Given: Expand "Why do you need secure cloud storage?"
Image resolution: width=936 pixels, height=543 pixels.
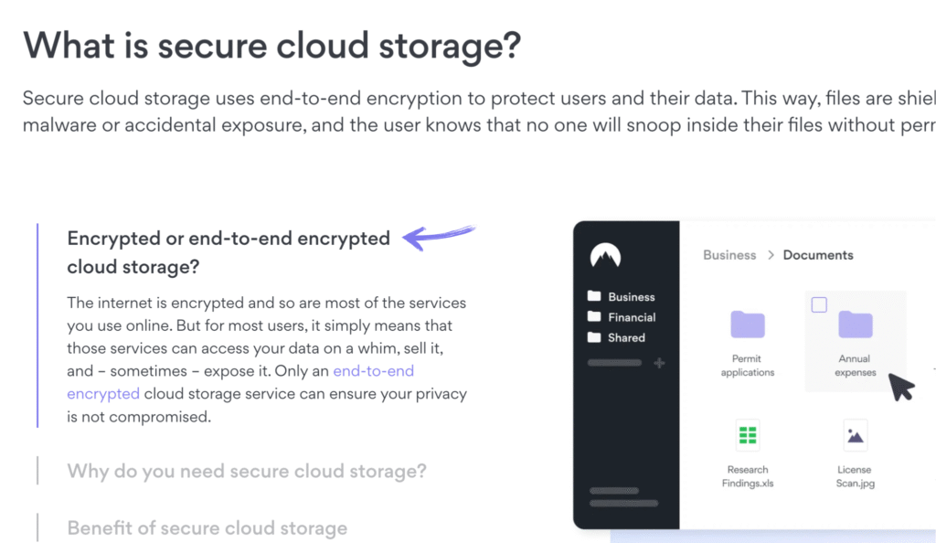Looking at the screenshot, I should (x=247, y=471).
